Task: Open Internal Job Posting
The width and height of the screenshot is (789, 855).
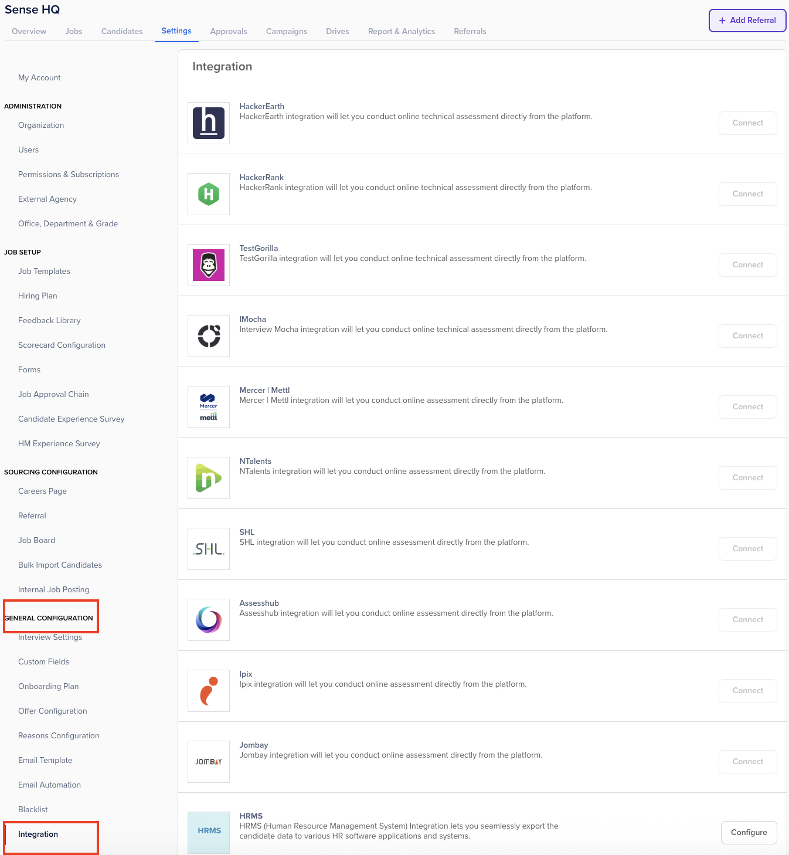Action: point(54,589)
